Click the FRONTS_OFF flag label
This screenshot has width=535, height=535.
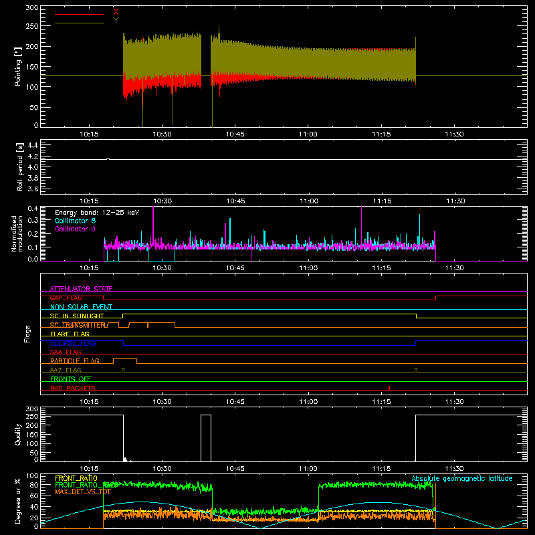pos(71,379)
